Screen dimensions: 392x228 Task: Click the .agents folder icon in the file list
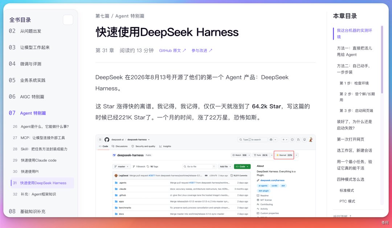click(116, 183)
